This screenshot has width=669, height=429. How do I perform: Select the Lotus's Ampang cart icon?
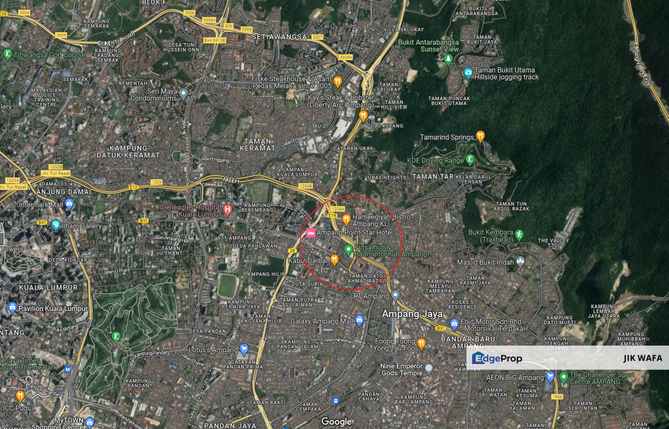(x=244, y=349)
